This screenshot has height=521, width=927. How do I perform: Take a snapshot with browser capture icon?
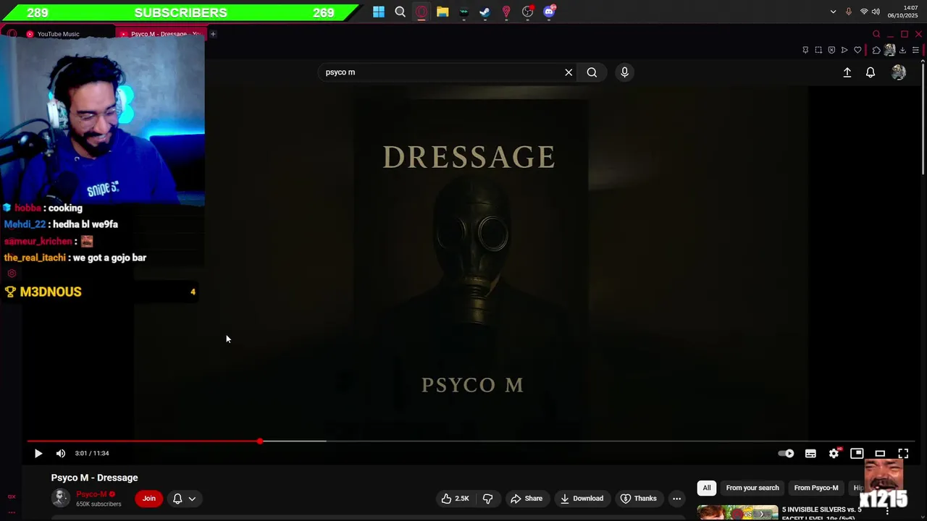point(818,50)
